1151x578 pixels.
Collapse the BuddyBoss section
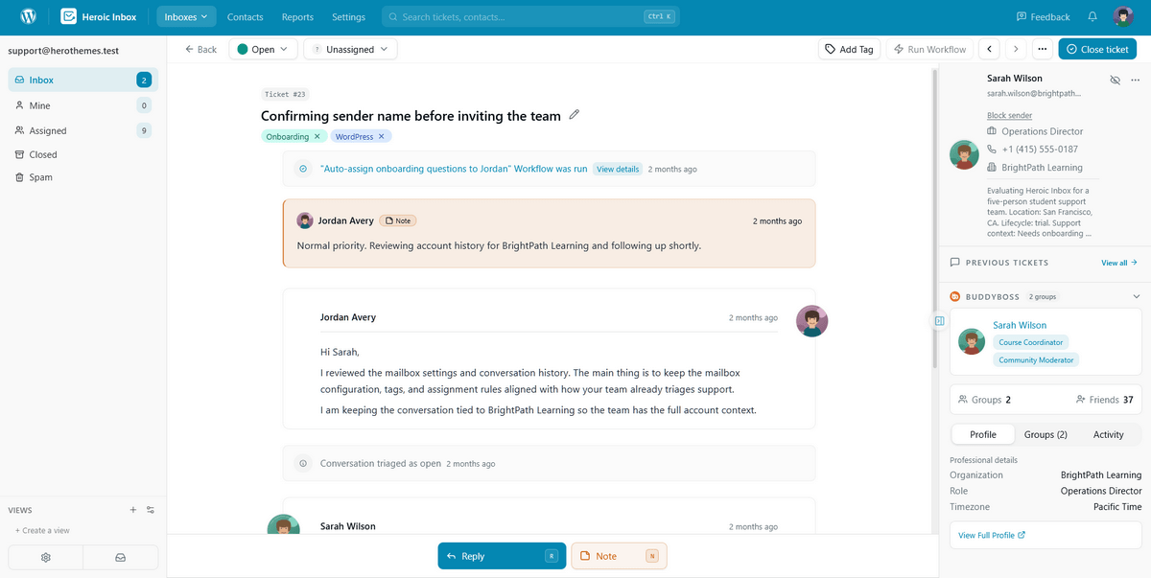click(1137, 297)
